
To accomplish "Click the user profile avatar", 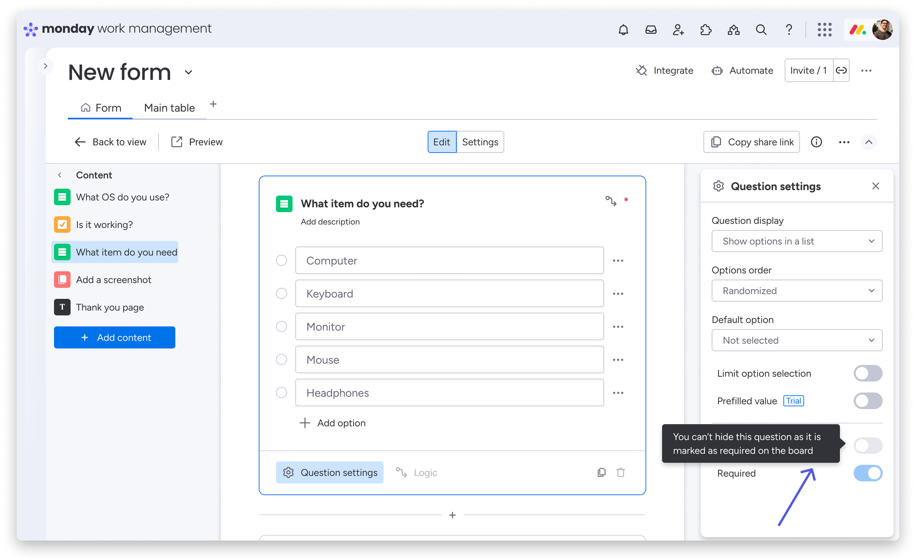I will point(882,29).
